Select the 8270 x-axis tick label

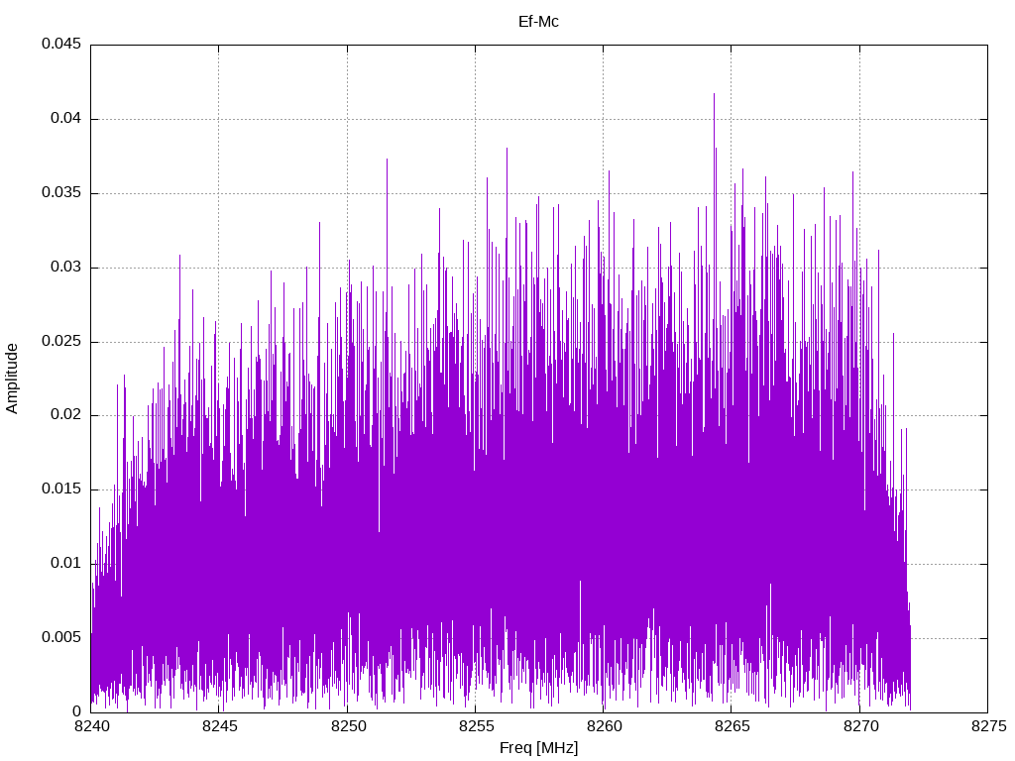860,726
